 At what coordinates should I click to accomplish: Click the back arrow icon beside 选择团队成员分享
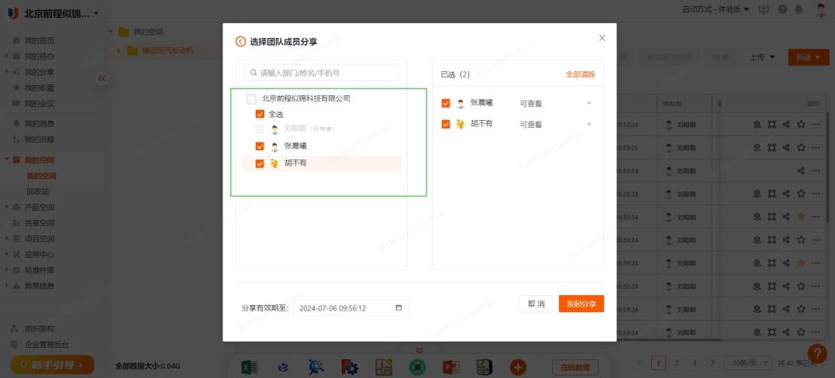point(240,41)
